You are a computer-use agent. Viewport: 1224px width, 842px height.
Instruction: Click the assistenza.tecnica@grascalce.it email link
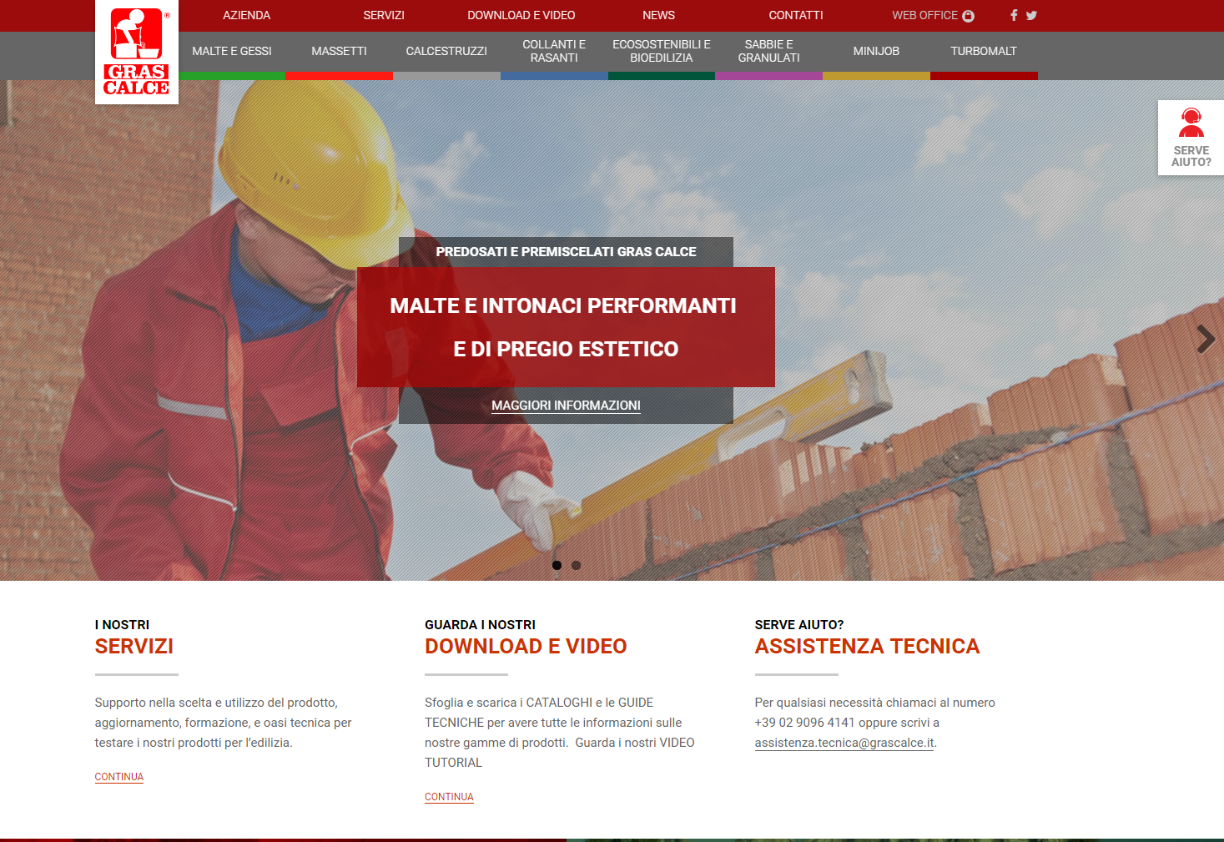click(844, 743)
